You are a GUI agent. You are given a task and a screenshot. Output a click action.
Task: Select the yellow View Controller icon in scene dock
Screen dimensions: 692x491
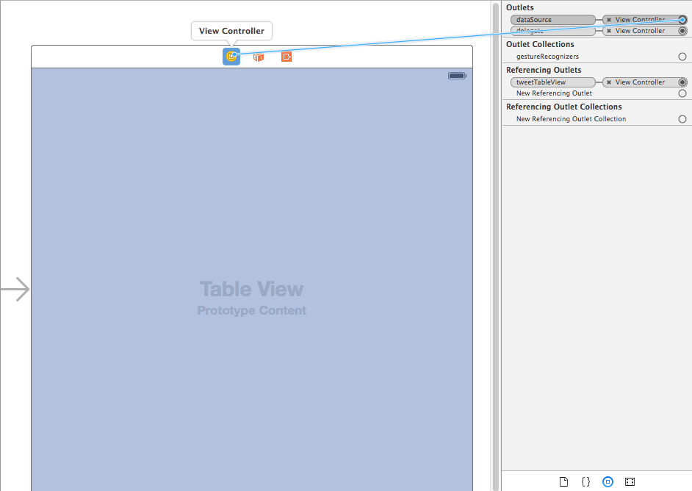click(x=231, y=56)
